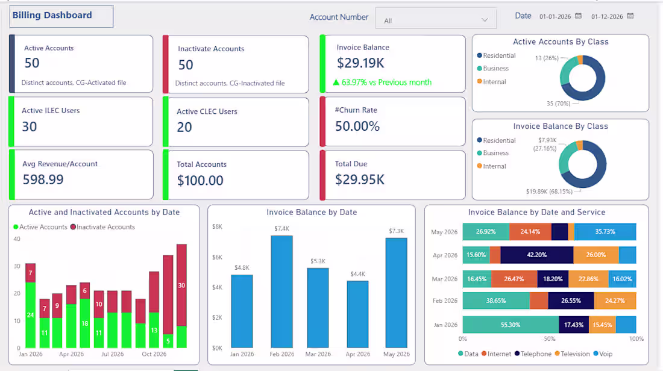Select the Voip legend marker
The height and width of the screenshot is (371, 663).
(x=595, y=354)
